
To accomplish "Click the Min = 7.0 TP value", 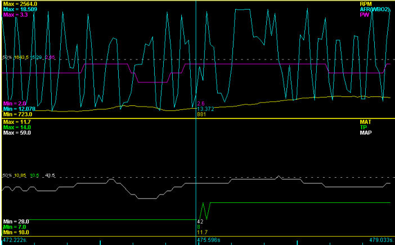I will point(15,227).
